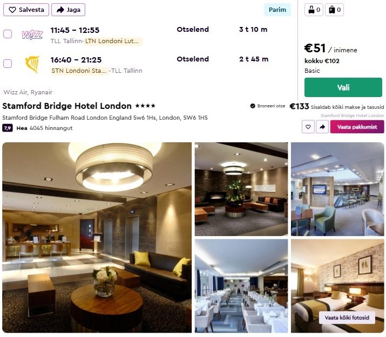The height and width of the screenshot is (337, 386).
Task: Share the flight using the Jaga button
Action: point(68,10)
